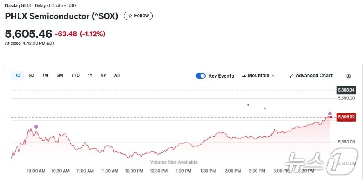Select the 5Y range tab
This screenshot has width=363, height=180.
coord(103,75)
